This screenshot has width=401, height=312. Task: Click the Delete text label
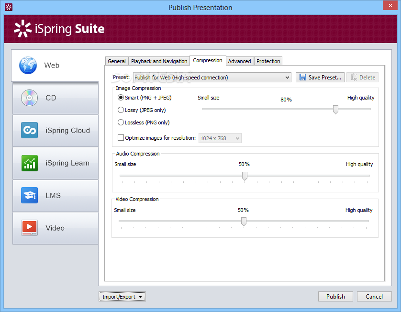367,78
